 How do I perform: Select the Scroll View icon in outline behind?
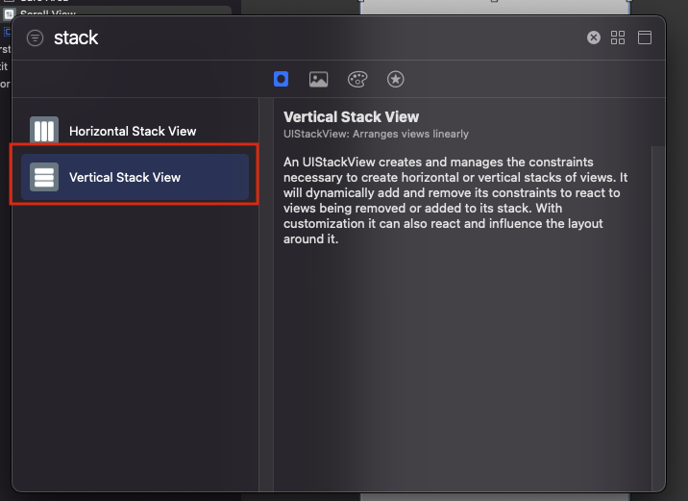(9, 13)
